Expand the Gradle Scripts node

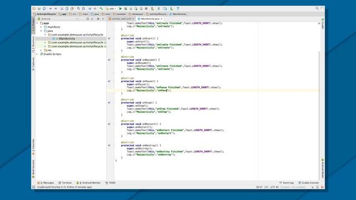[37, 54]
